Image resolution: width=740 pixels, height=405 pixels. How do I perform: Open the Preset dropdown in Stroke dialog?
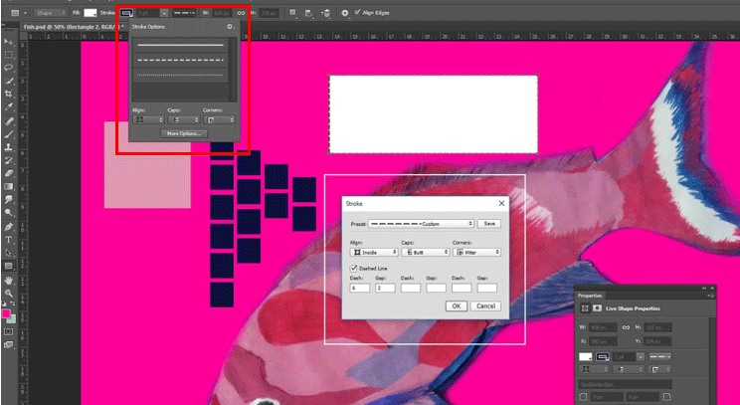tap(421, 223)
